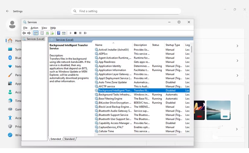Click the Start Service play icon
The width and height of the screenshot is (249, 153).
[71, 33]
